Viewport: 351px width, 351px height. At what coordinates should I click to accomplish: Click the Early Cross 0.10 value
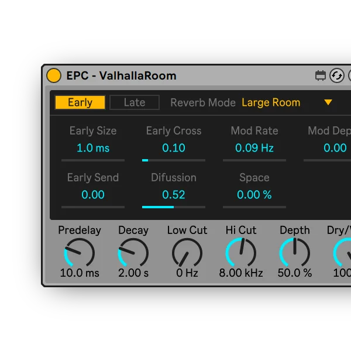(174, 148)
